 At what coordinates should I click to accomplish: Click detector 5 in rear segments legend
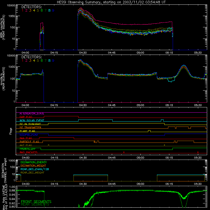pos(38,61)
